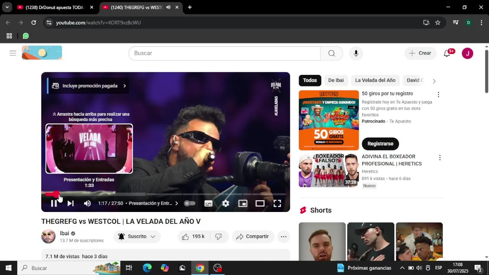Open Task View on the taskbar
489x275 pixels.
129,268
